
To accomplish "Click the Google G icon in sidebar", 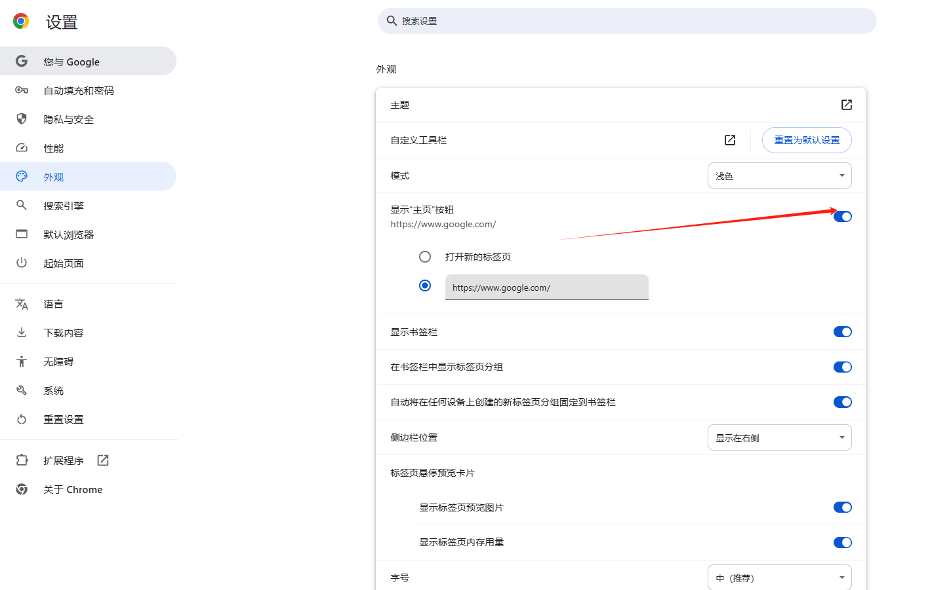I will [x=22, y=61].
